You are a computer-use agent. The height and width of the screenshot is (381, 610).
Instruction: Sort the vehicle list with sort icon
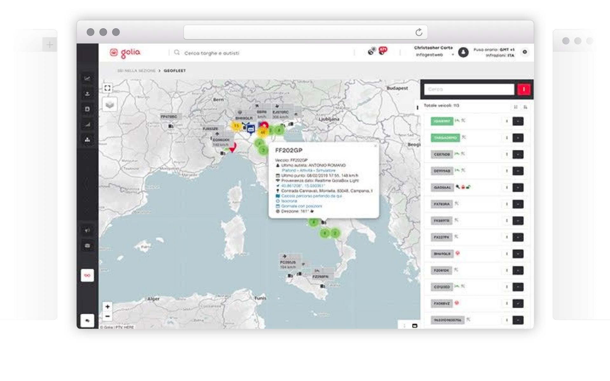tap(516, 107)
